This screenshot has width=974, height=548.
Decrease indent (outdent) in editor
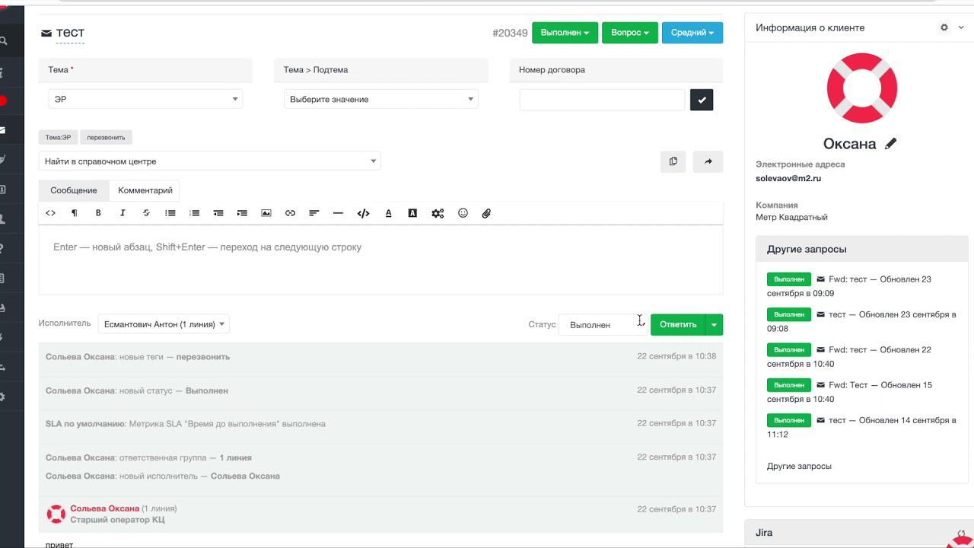click(x=218, y=213)
